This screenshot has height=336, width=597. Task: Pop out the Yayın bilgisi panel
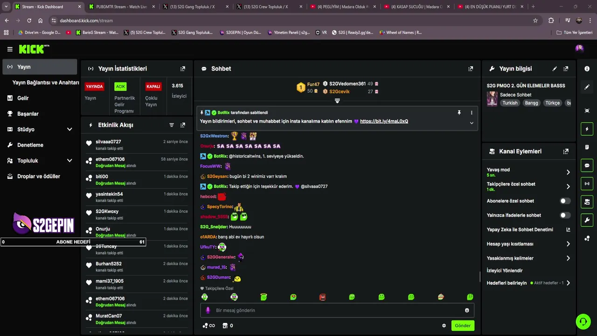(566, 69)
